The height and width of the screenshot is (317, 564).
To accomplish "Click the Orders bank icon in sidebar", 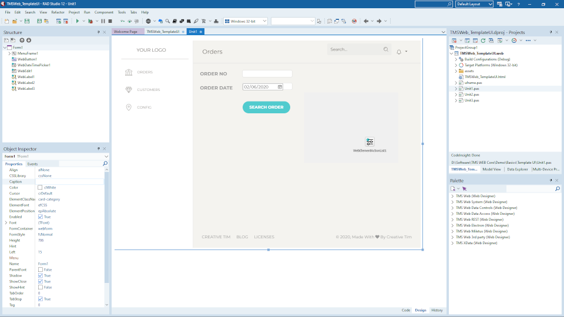I will [x=129, y=72].
